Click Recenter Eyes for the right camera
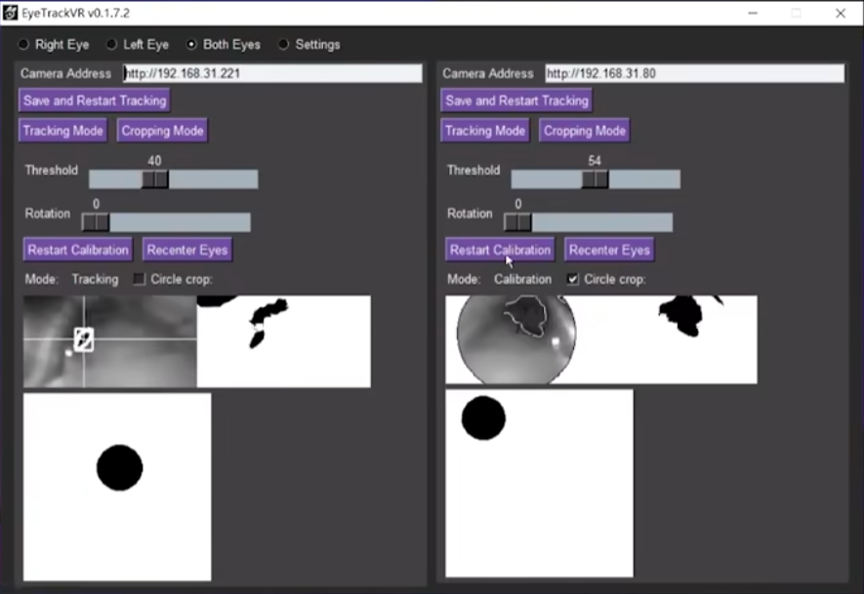This screenshot has width=864, height=594. click(608, 250)
